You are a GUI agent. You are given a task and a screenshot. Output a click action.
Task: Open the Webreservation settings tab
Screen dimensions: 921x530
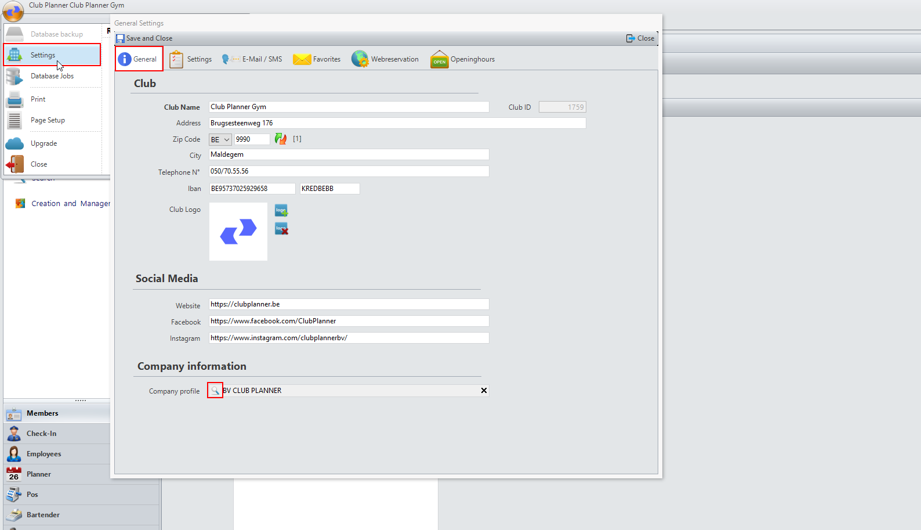click(x=385, y=59)
